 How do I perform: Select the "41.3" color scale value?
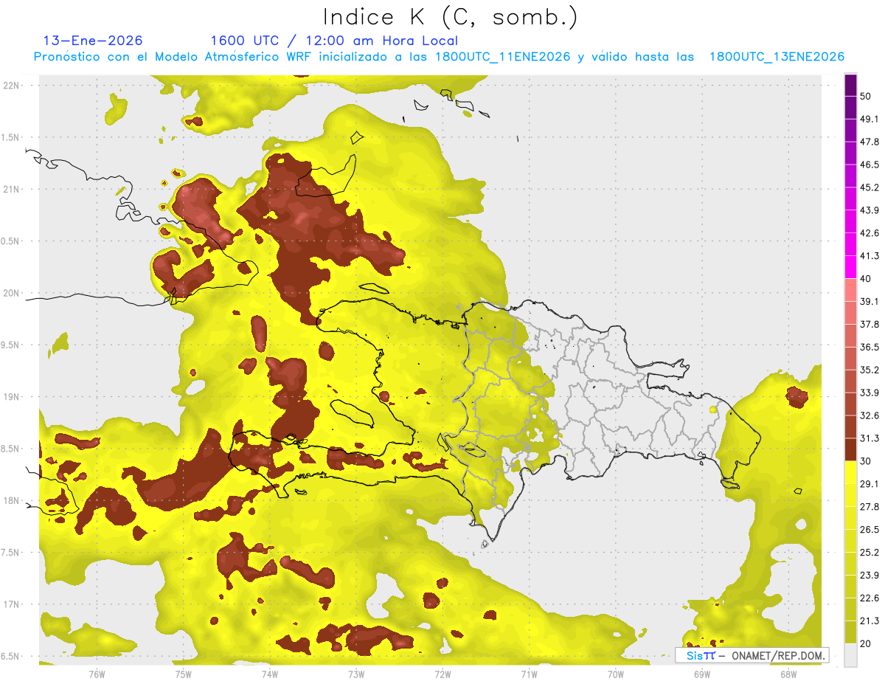coord(870,256)
